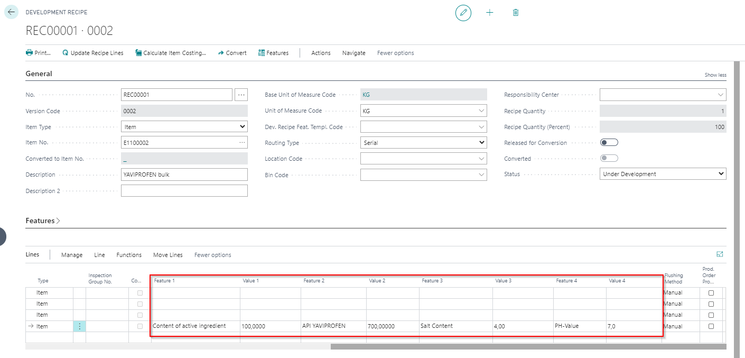Viewport: 745px width, 358px height.
Task: Expand the Features section heading
Action: point(43,221)
